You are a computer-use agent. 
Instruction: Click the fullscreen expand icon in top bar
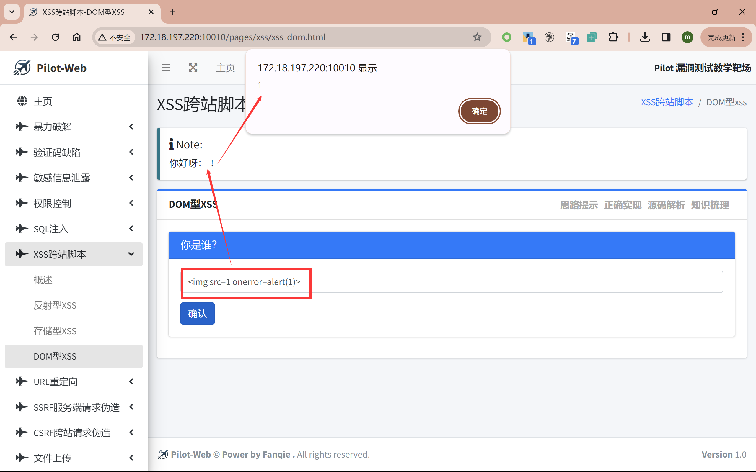pos(193,68)
